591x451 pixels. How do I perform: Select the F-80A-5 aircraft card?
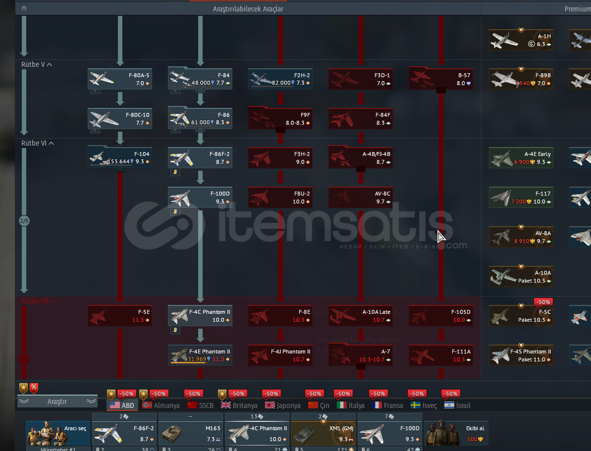pos(120,79)
